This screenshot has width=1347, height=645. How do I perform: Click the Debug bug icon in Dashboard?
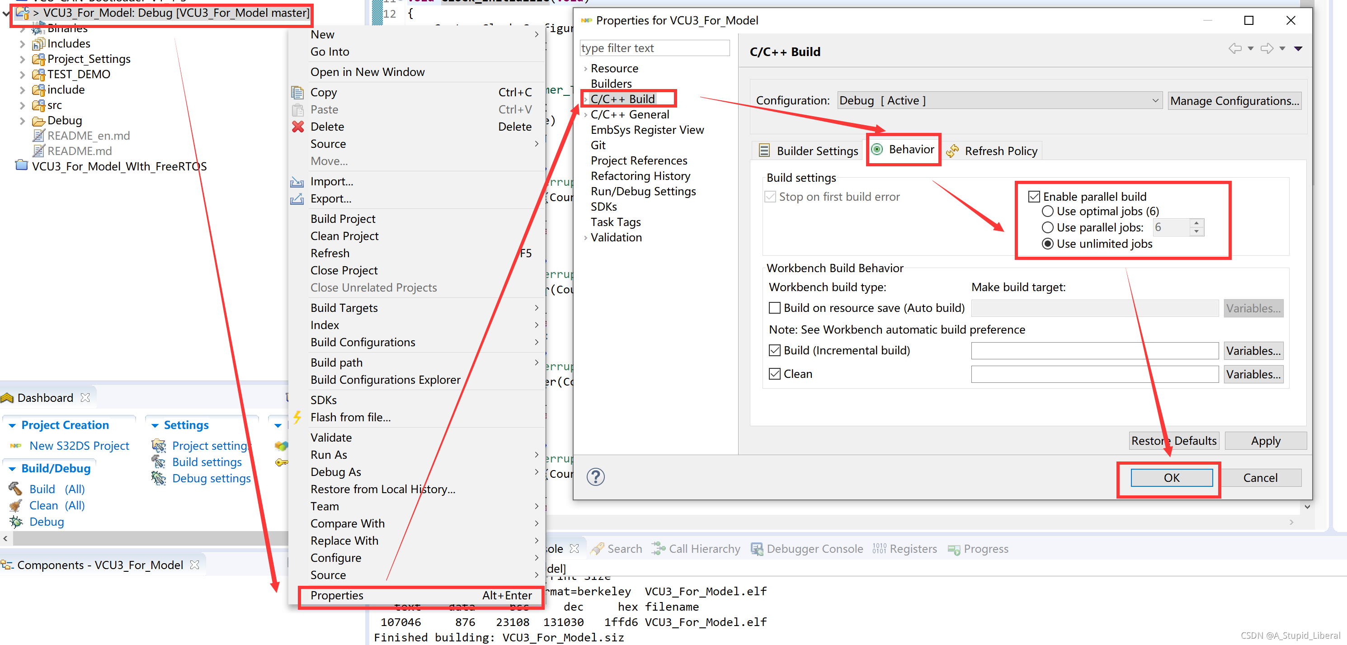[15, 522]
